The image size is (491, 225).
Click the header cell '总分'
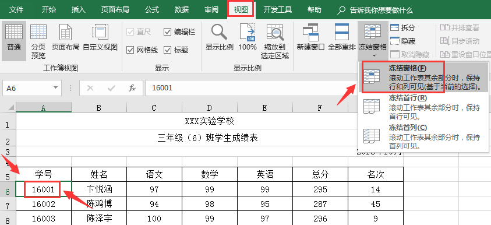320,174
